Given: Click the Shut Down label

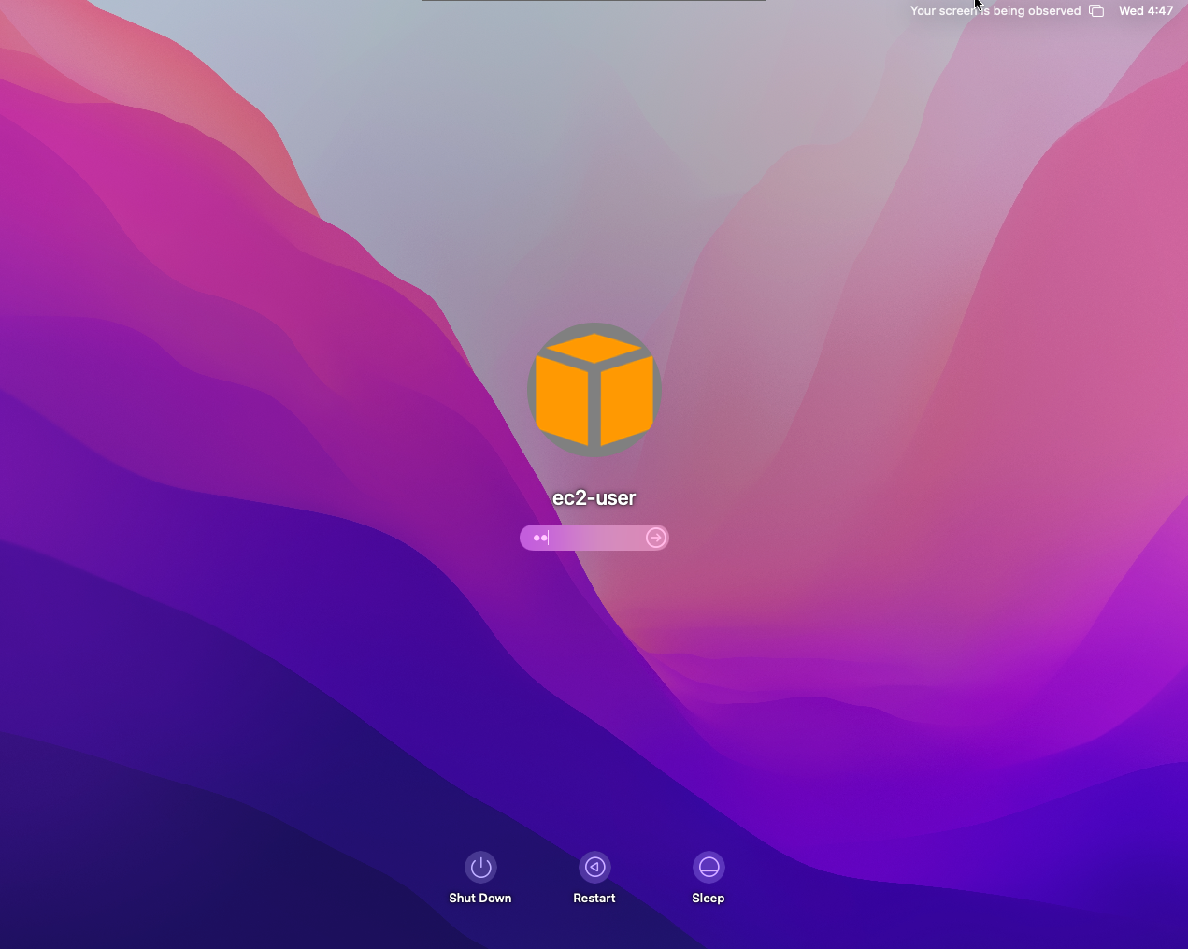Looking at the screenshot, I should (480, 898).
